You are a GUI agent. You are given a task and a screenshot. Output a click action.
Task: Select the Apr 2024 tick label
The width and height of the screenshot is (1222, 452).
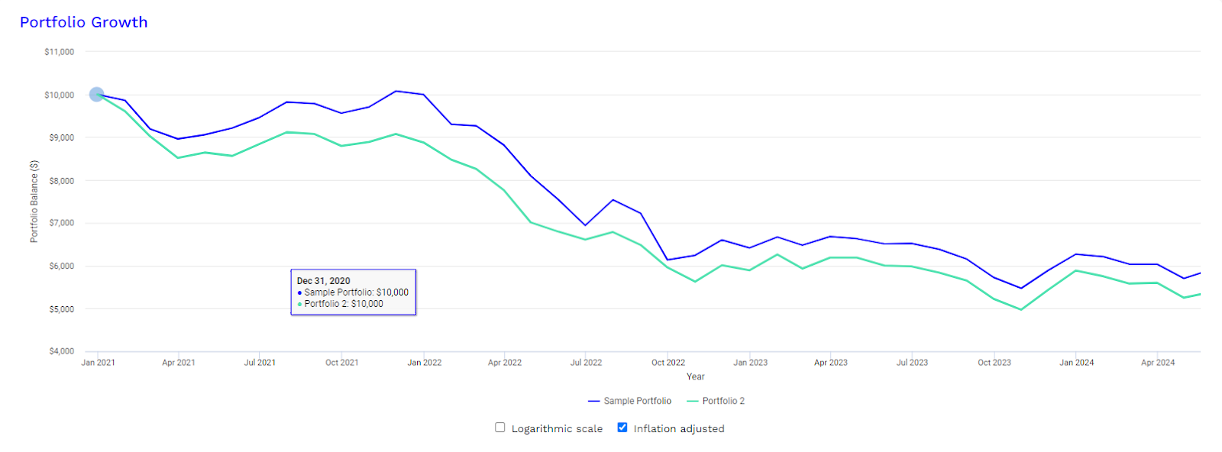click(x=1157, y=362)
